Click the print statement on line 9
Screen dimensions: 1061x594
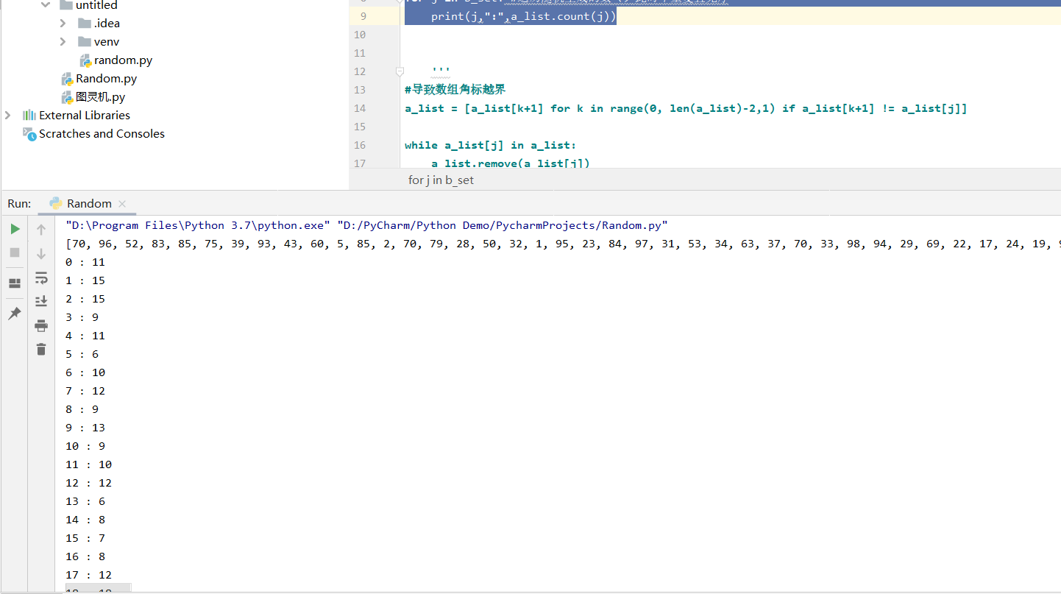pos(524,16)
